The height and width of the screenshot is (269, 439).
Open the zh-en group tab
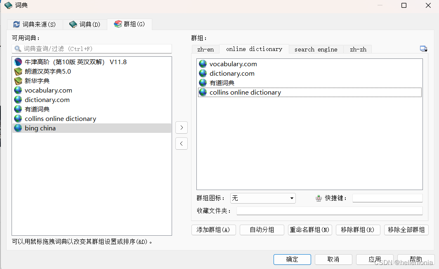[205, 49]
